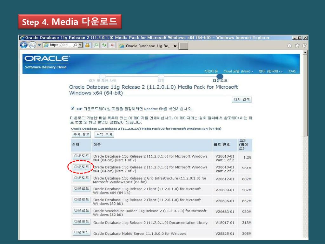Viewport: 325px width, 244px height.
Task: Download Documentation Library V18917-01
Action: point(82,221)
